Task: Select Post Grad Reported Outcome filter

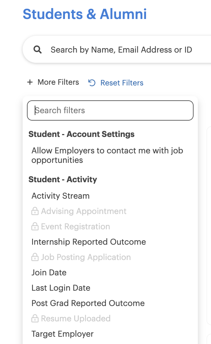Action: pos(88,303)
